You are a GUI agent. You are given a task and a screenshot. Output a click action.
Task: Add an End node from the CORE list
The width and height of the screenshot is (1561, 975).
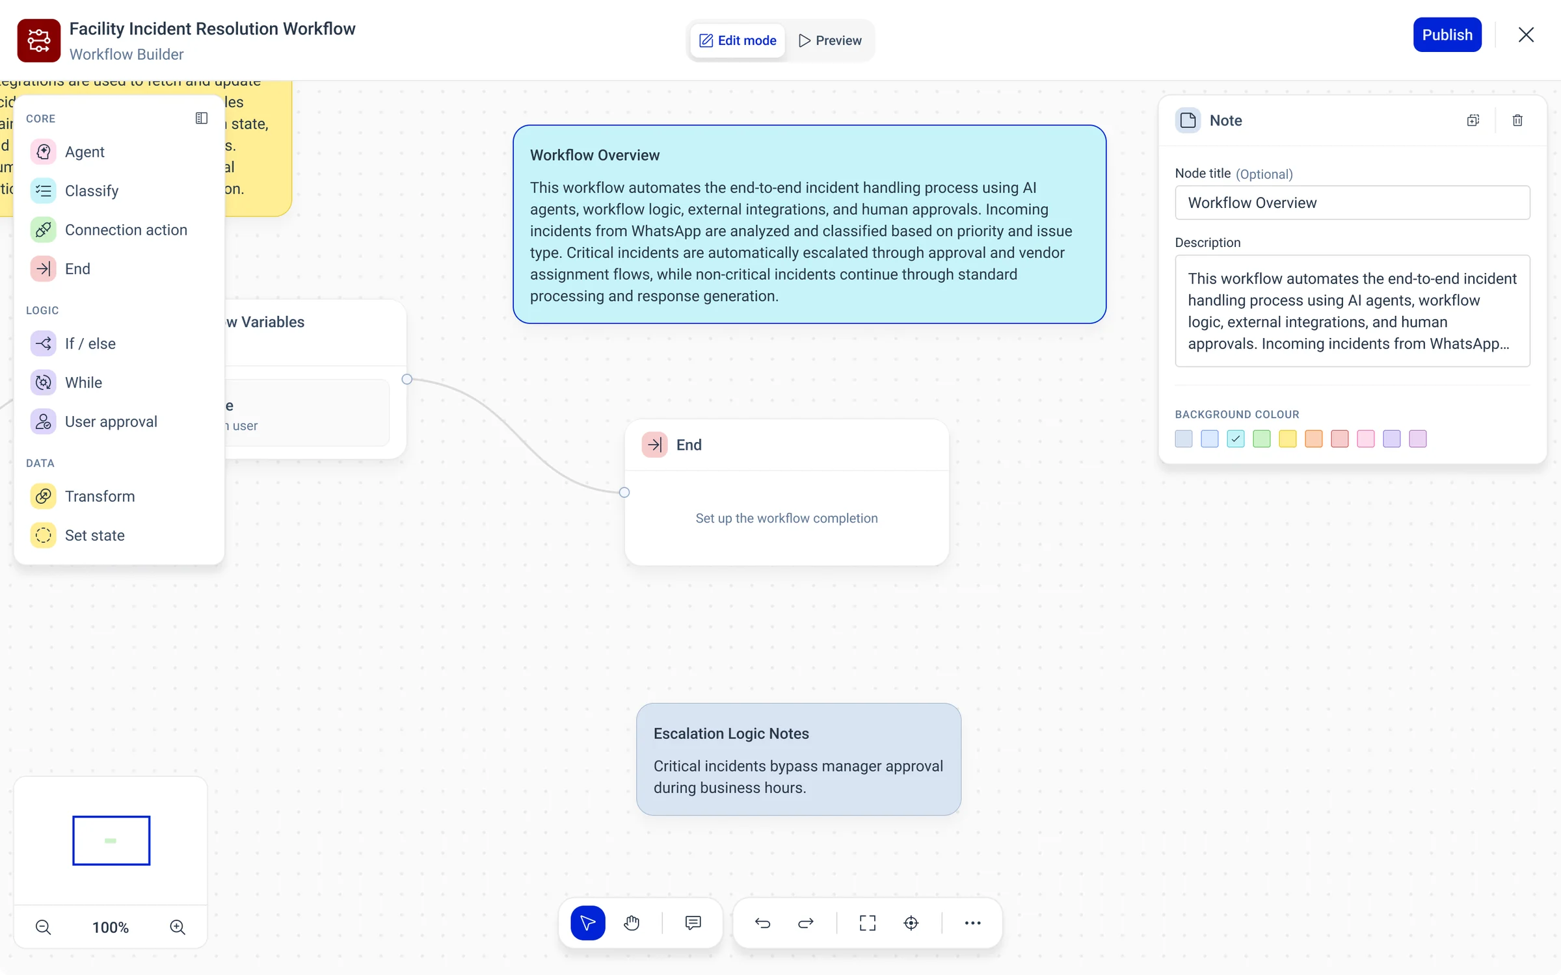tap(118, 268)
